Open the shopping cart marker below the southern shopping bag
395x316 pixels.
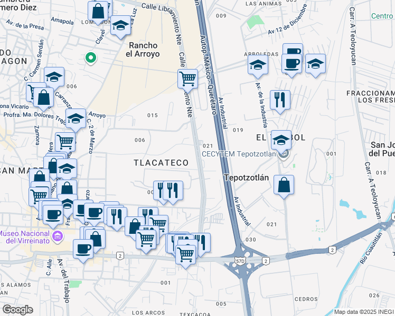146,242
